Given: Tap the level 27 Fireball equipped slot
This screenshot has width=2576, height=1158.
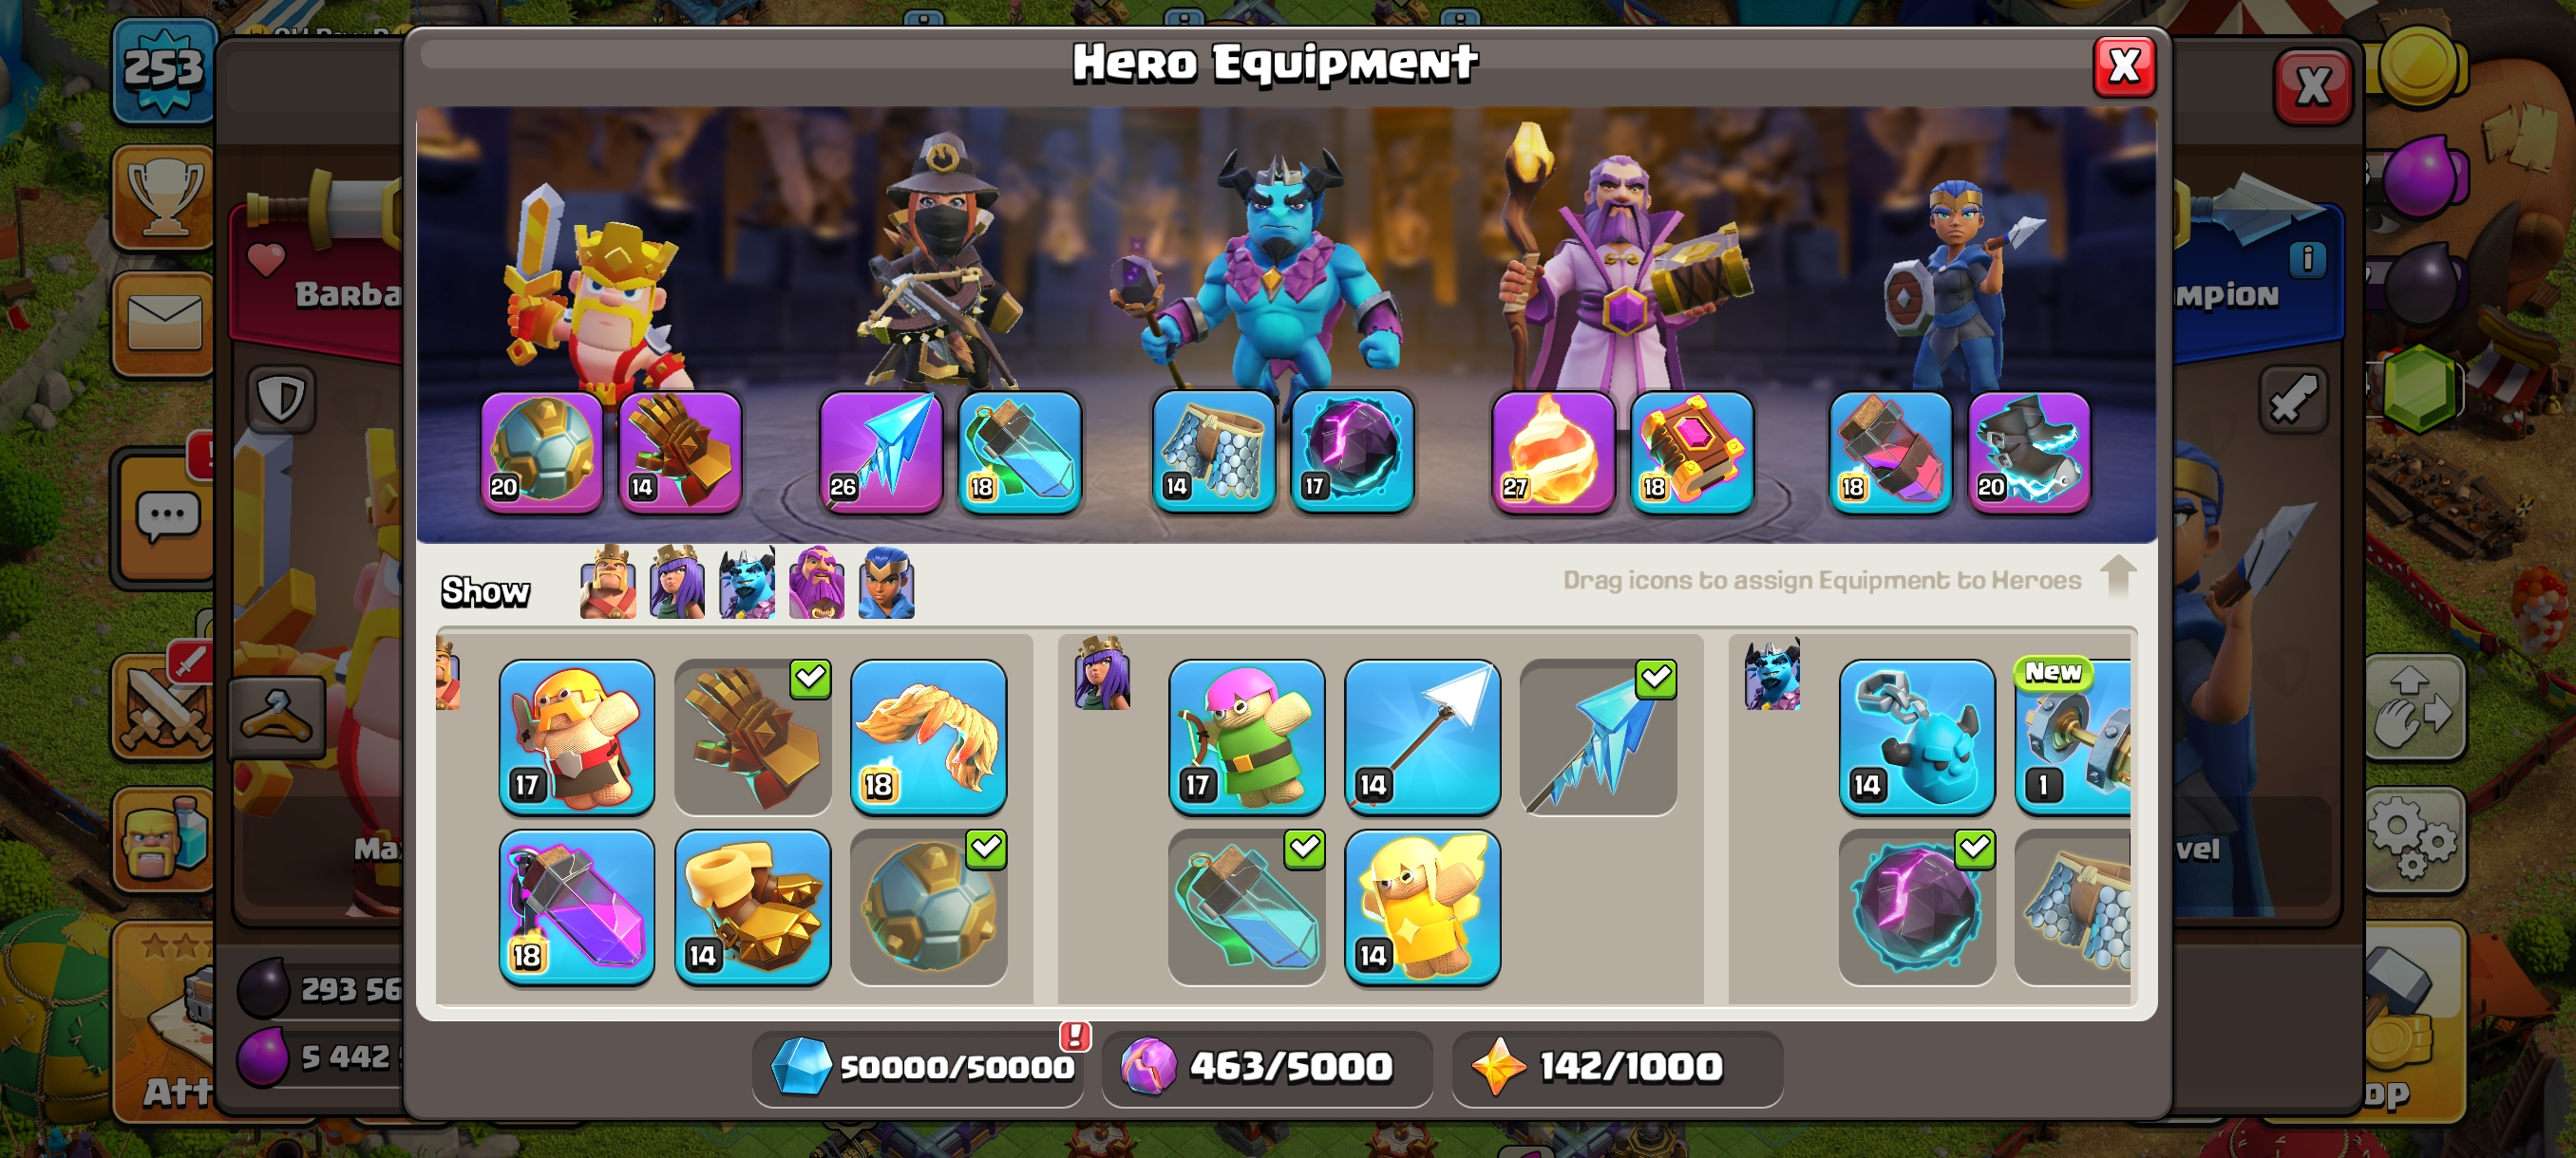Looking at the screenshot, I should pyautogui.click(x=1553, y=452).
